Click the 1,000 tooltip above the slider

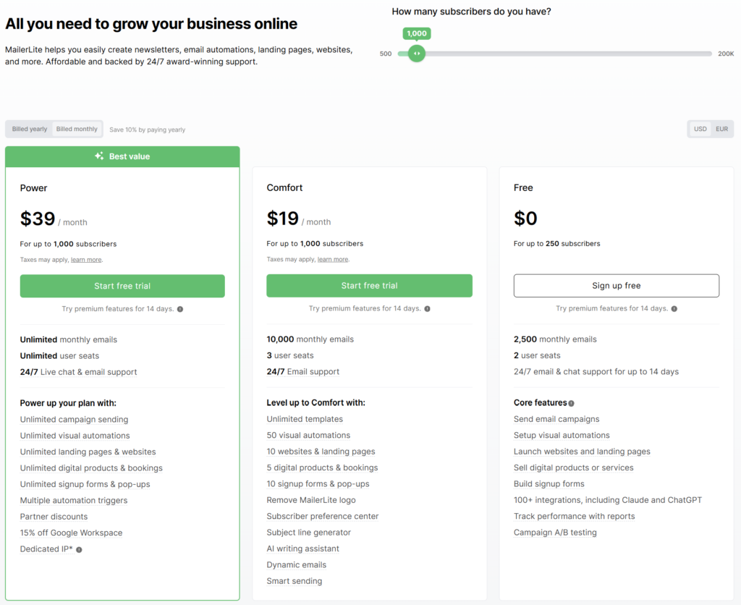pyautogui.click(x=417, y=33)
